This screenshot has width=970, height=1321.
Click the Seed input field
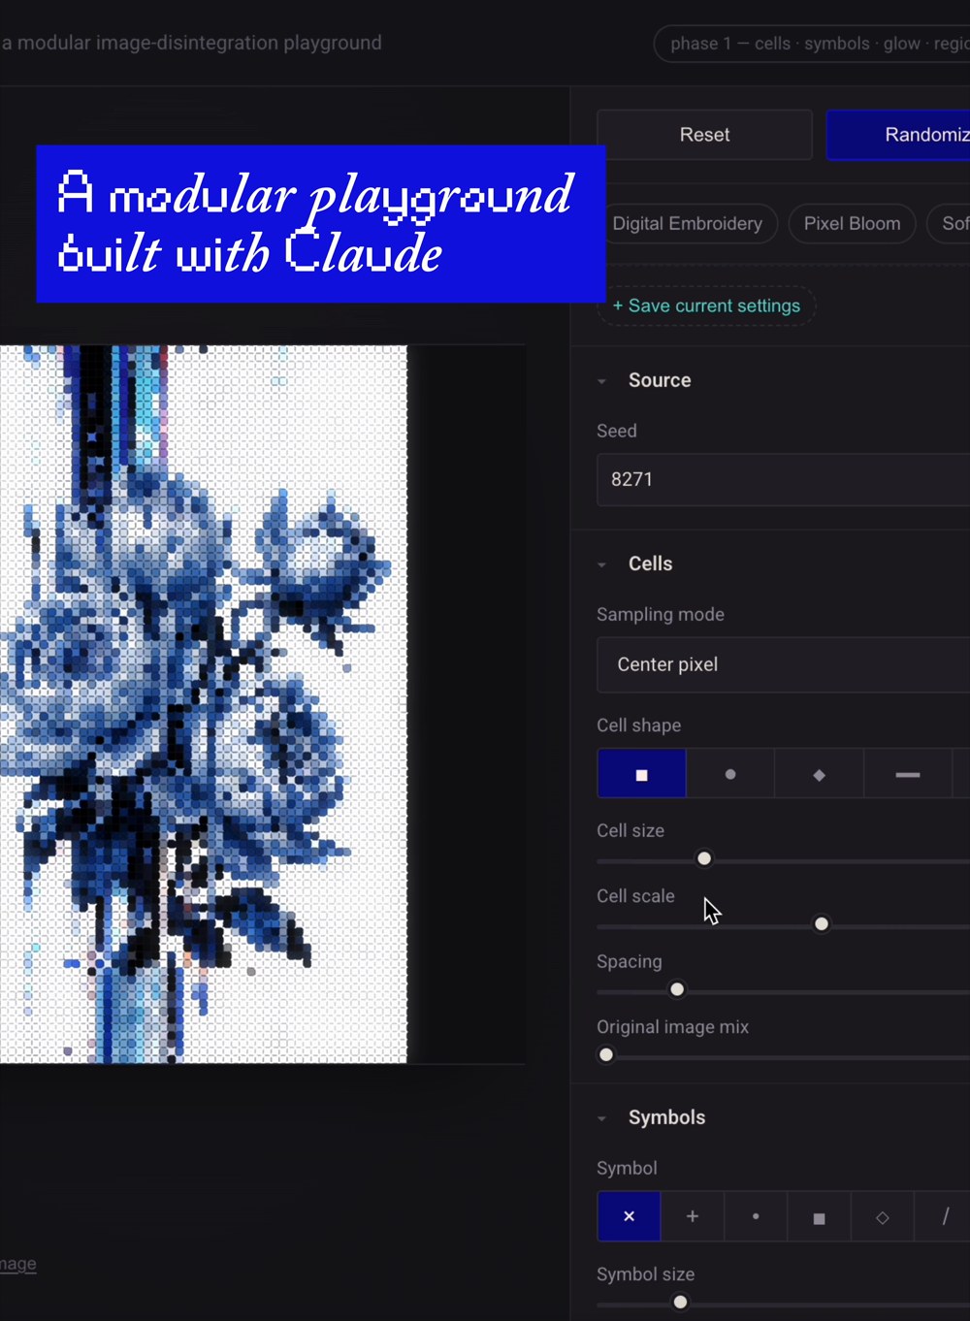[x=783, y=479]
